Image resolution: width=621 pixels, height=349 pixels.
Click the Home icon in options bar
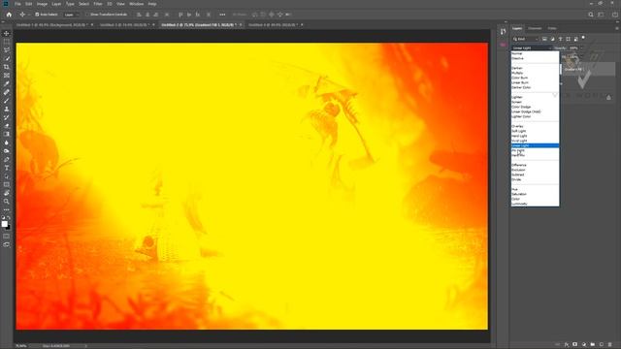(x=9, y=15)
